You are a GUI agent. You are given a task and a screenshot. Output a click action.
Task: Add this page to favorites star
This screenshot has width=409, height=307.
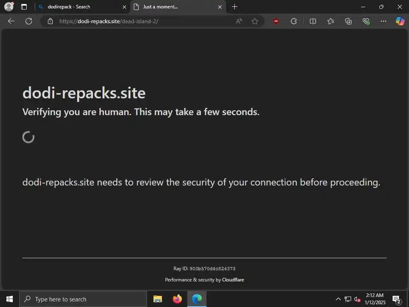click(255, 21)
